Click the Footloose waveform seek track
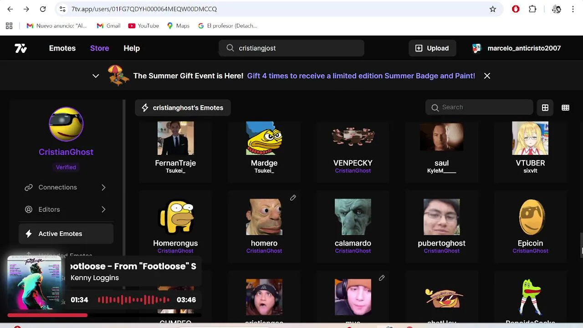The image size is (583, 328). (x=133, y=300)
